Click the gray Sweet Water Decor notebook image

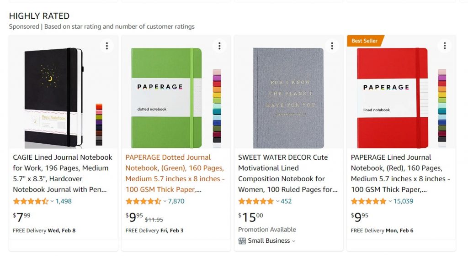[288, 98]
